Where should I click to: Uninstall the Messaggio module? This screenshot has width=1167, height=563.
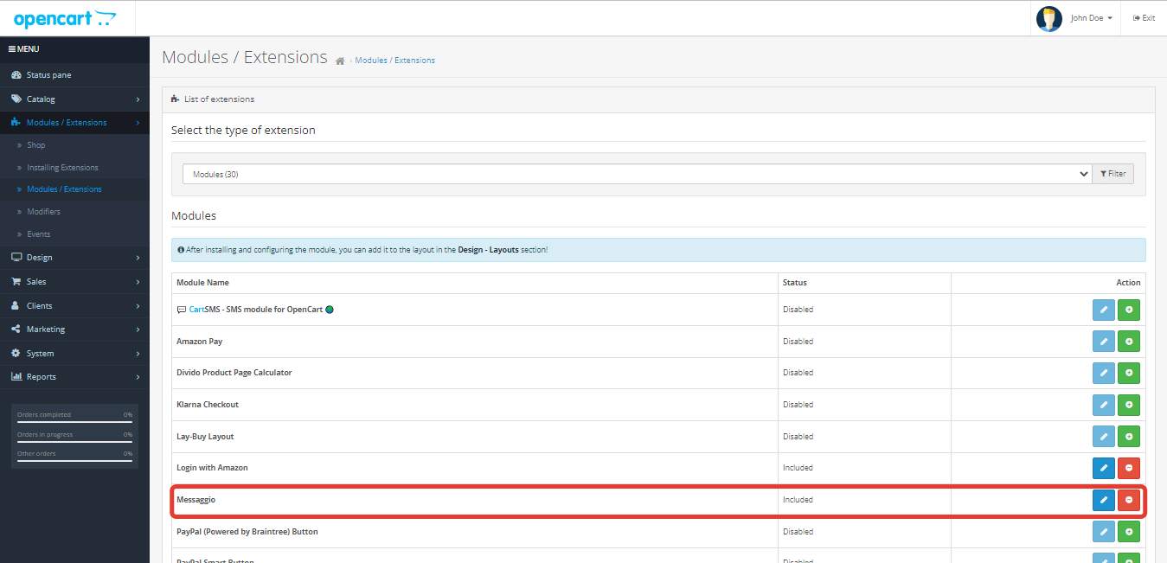point(1129,500)
